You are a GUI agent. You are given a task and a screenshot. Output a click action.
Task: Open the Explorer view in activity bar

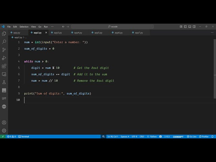click(x=4, y=34)
